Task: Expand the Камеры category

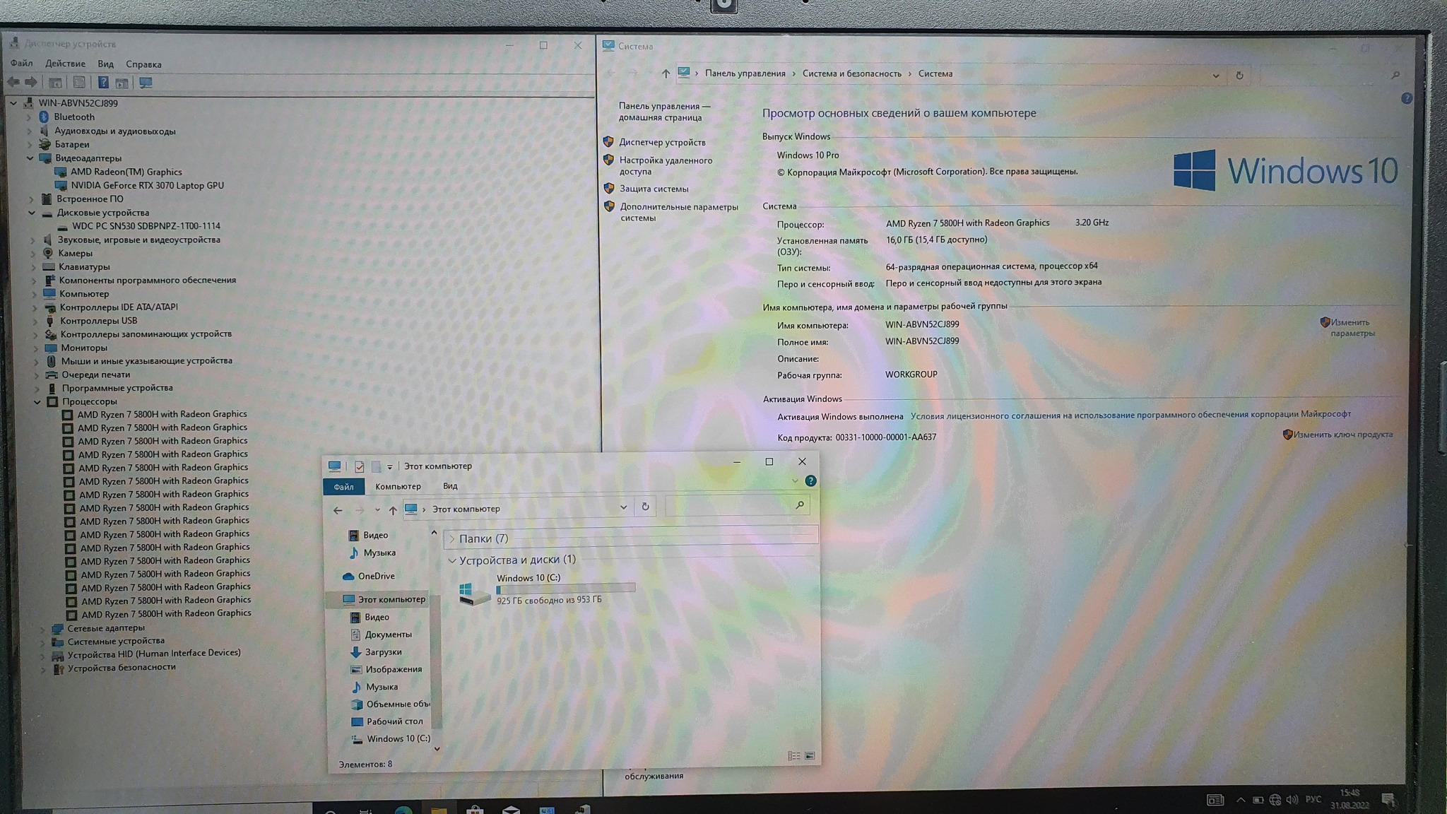Action: coord(33,254)
